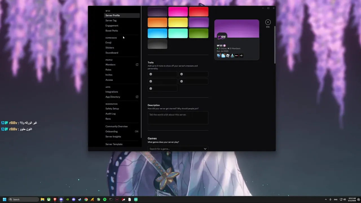361x203 pixels.
Task: Choose the dark purple banner color
Action: click(x=157, y=12)
